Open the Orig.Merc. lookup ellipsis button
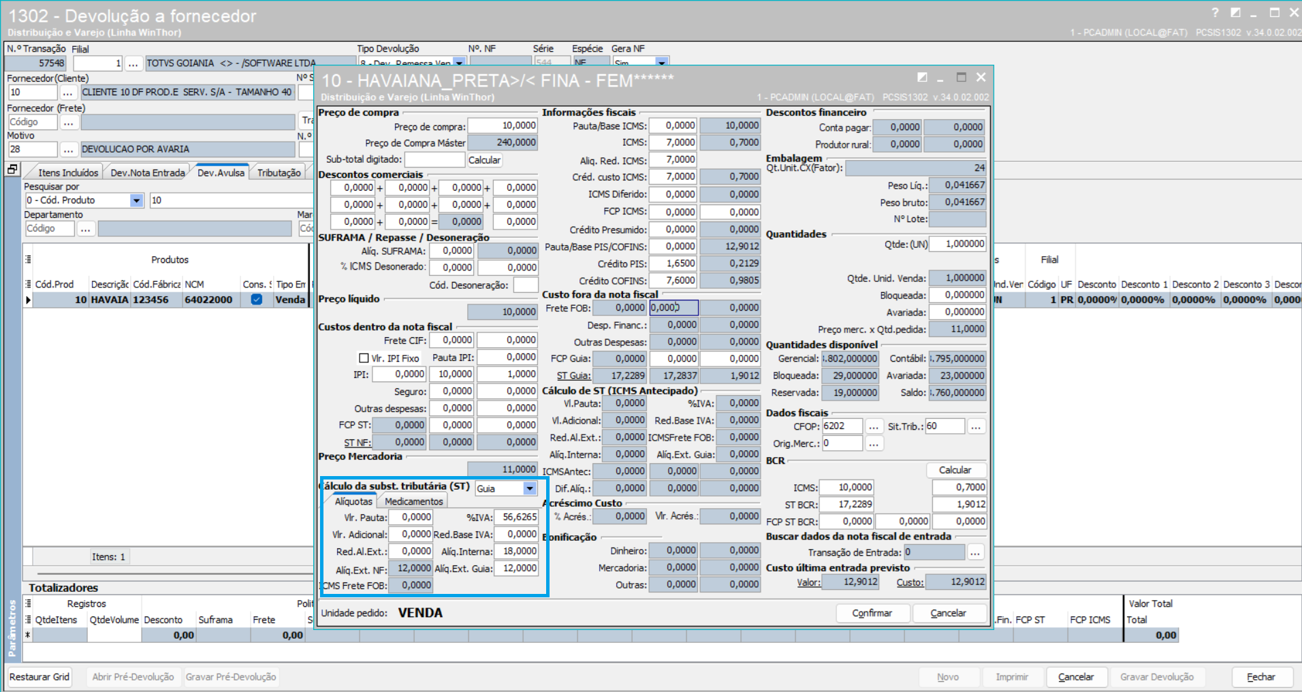Image resolution: width=1302 pixels, height=692 pixels. click(x=874, y=443)
